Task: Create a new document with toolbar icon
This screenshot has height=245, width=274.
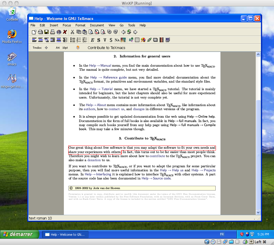Action: 34,32
